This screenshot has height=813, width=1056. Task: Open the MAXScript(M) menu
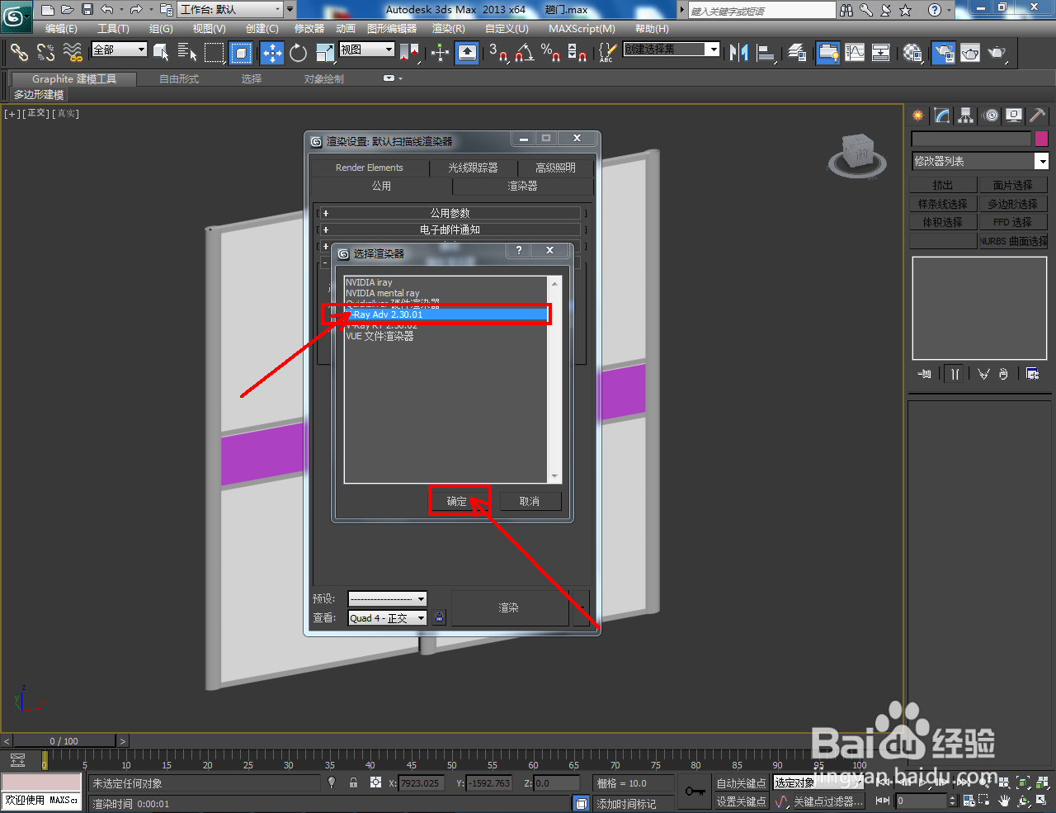click(x=582, y=28)
